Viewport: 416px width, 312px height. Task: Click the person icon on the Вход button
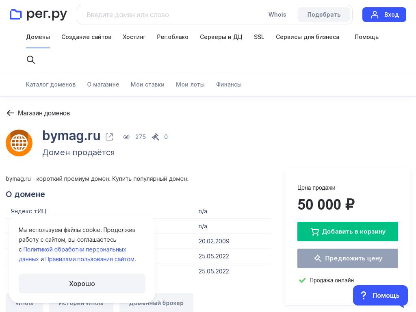[x=375, y=15]
